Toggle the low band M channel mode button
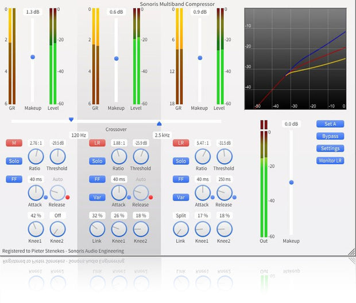The height and width of the screenshot is (303, 356). [14, 143]
